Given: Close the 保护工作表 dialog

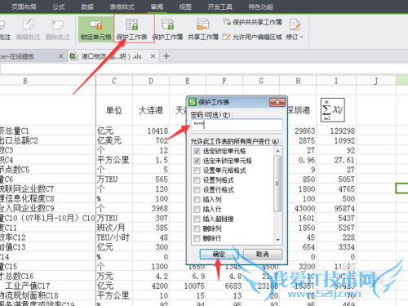Looking at the screenshot, I should coord(277,102).
